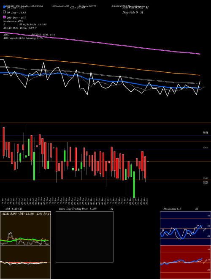211x279 pixels.
Task: Click the last red candle at 30 Dec
Action: point(145,167)
